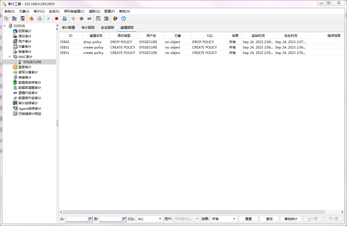Click the blue left arrow icon
The width and height of the screenshot is (347, 226).
point(81,19)
